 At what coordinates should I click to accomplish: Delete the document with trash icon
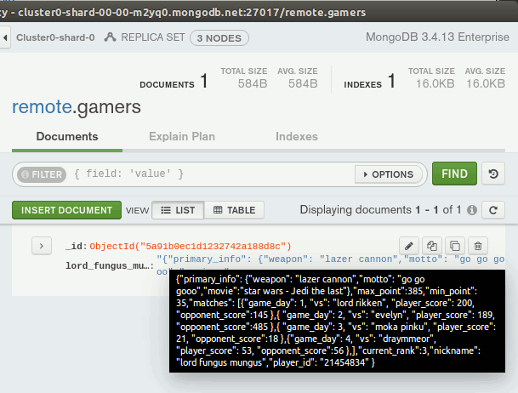[478, 246]
